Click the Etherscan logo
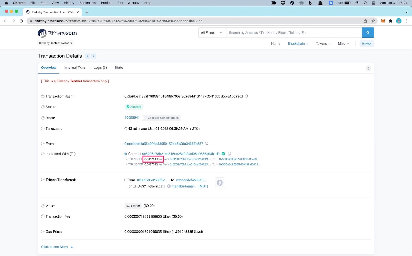The height and width of the screenshot is (256, 412). pyautogui.click(x=58, y=33)
